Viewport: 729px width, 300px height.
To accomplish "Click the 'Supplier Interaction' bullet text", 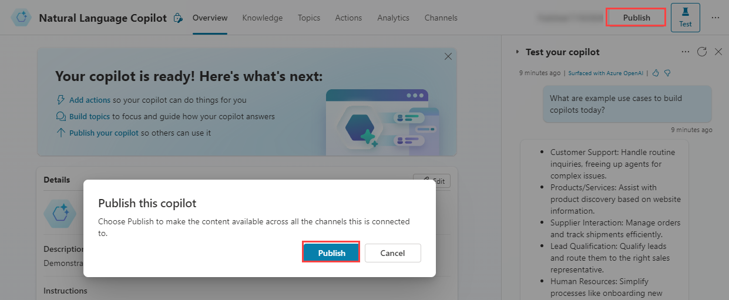I will click(616, 228).
